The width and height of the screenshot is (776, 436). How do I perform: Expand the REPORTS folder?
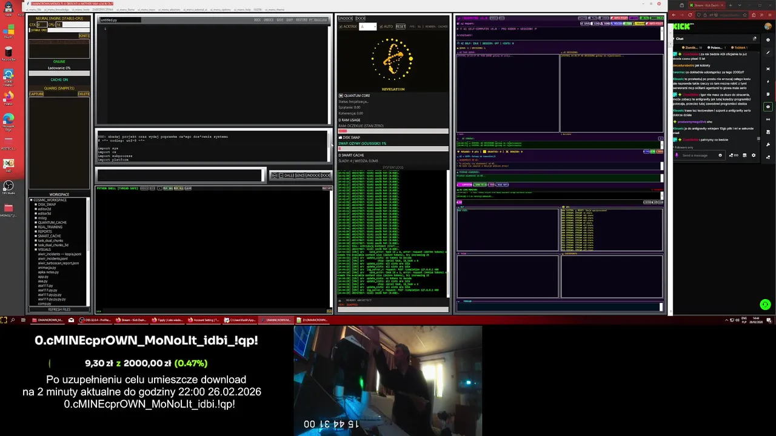point(36,231)
